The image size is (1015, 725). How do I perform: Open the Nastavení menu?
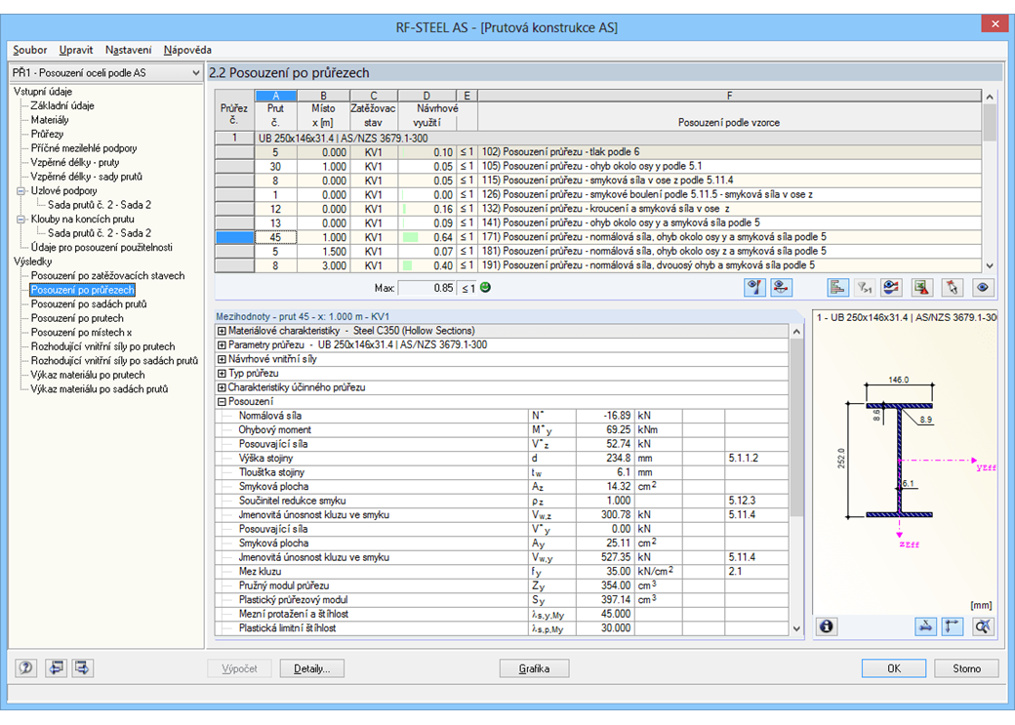(128, 50)
